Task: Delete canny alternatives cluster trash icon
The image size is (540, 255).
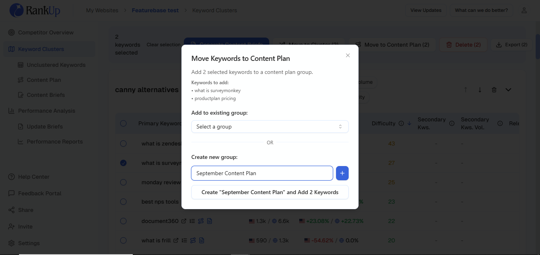Action: (x=494, y=90)
